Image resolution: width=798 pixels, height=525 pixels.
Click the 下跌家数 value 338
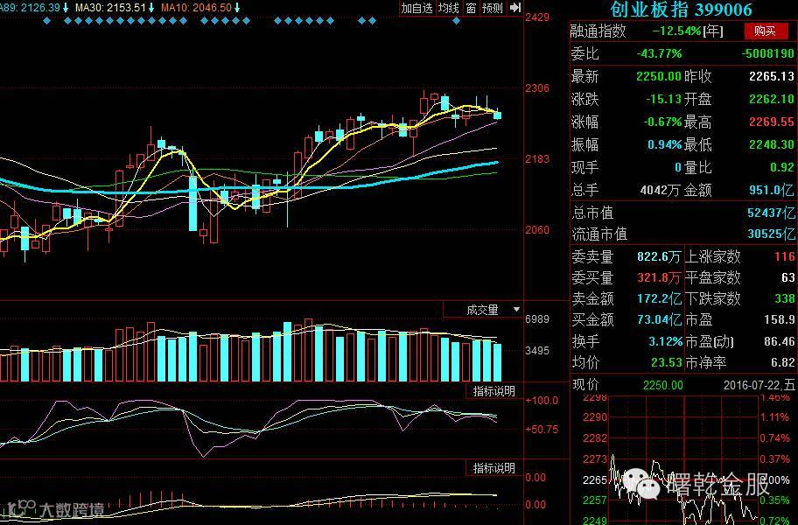[785, 298]
